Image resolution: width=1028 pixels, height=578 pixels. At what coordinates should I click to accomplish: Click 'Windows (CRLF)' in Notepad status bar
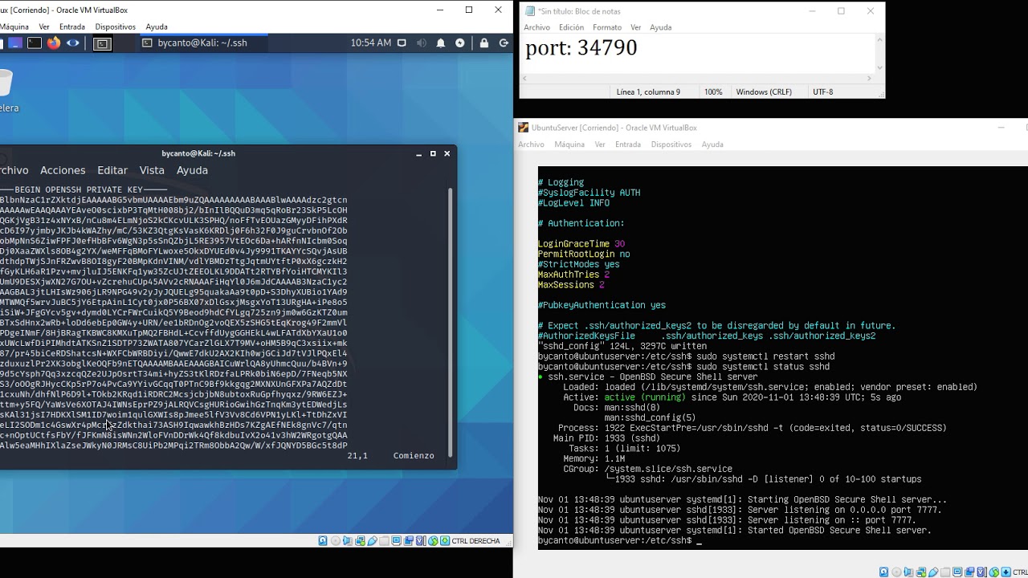coord(764,92)
